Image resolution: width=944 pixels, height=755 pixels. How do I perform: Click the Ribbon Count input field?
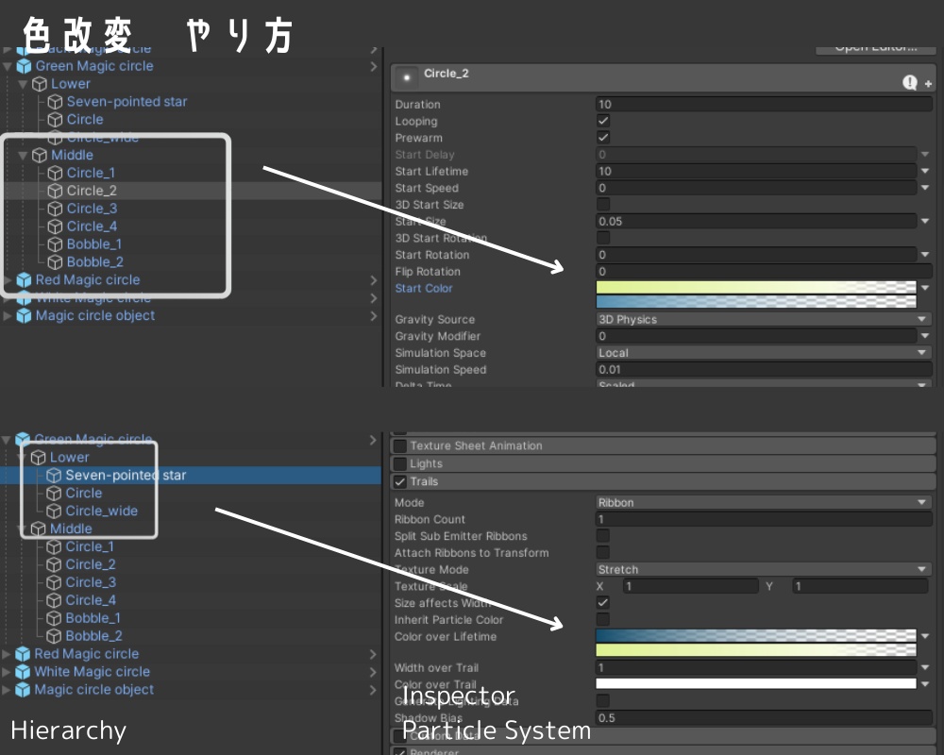(764, 519)
